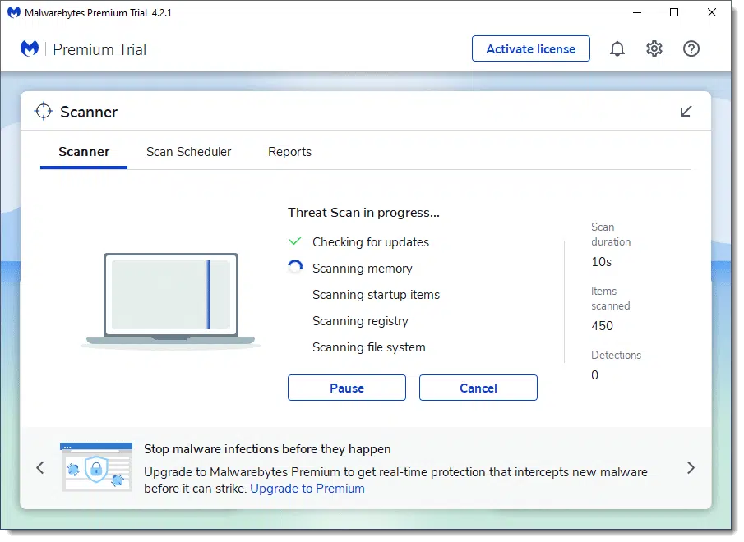Close the Malwarebytes window
The width and height of the screenshot is (744, 542).
point(711,13)
